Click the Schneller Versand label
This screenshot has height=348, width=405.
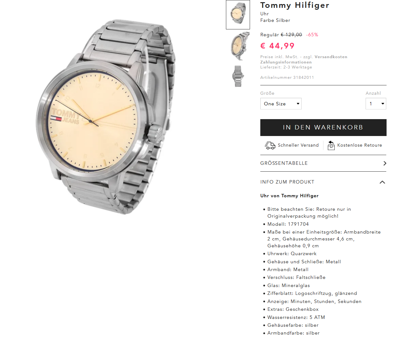tap(298, 145)
